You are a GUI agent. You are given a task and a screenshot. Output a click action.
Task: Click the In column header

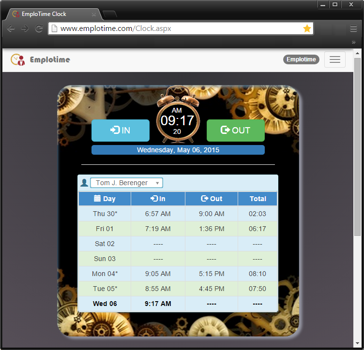pos(158,199)
